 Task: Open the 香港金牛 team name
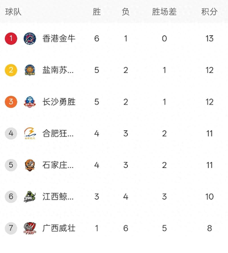click(x=59, y=38)
